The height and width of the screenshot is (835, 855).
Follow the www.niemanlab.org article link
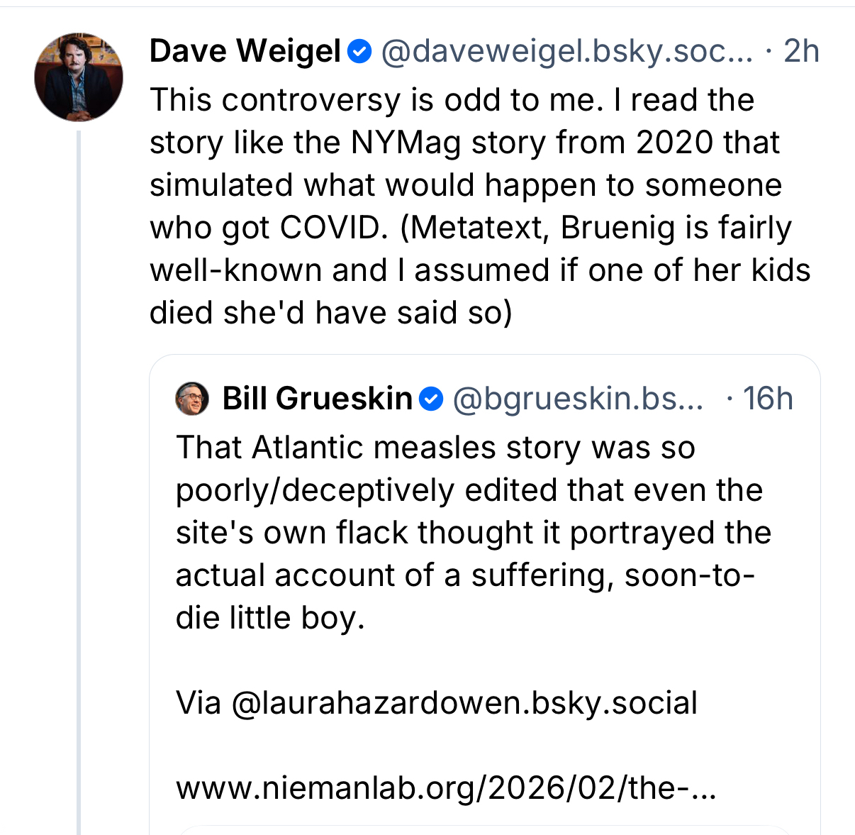coord(446,788)
